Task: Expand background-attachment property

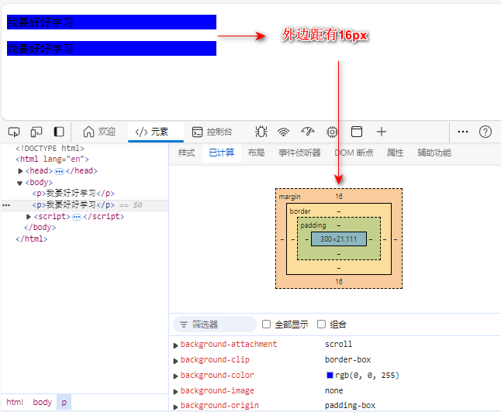Action: [x=175, y=345]
